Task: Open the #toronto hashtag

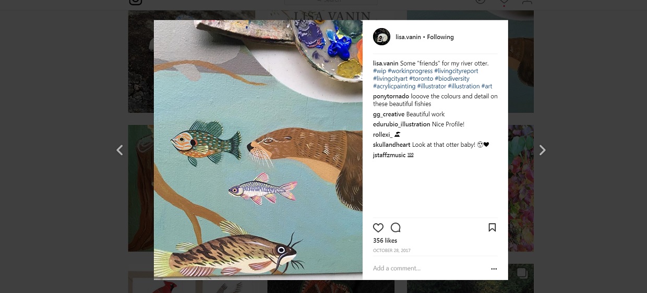Action: (421, 79)
